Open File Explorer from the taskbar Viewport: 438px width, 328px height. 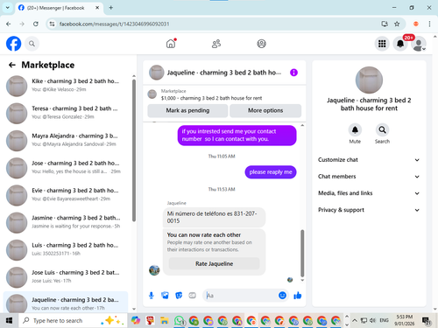point(165,321)
